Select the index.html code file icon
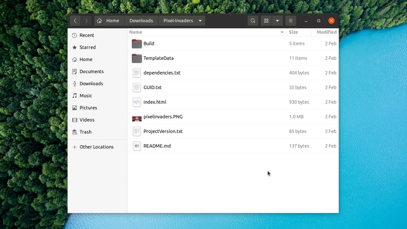The width and height of the screenshot is (407, 229). point(137,102)
